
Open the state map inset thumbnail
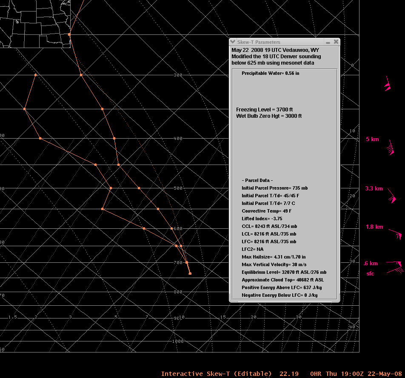(x=35, y=24)
